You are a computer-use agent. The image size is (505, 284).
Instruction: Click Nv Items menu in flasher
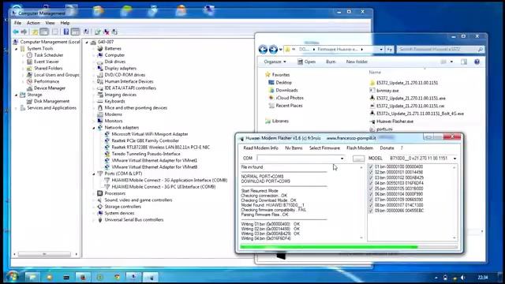[x=294, y=148]
